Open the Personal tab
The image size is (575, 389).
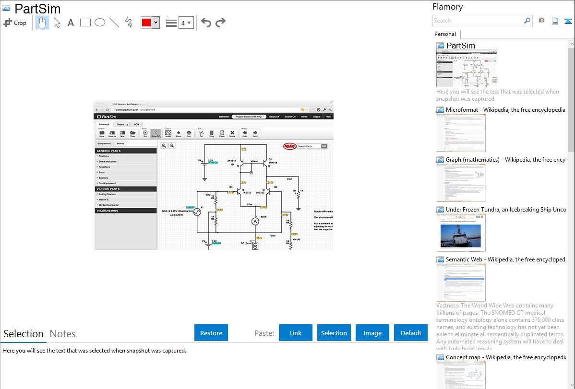click(445, 34)
